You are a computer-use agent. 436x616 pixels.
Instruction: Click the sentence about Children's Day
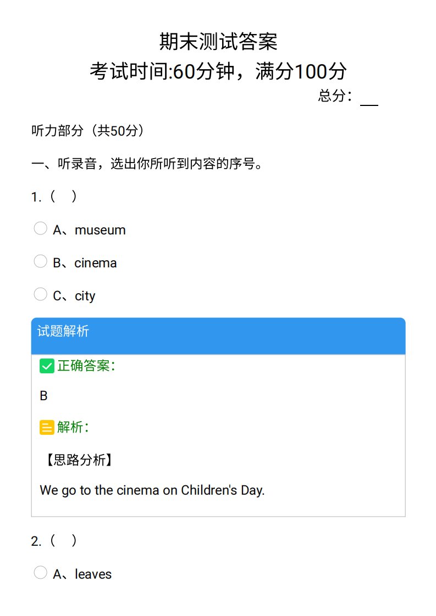[152, 490]
